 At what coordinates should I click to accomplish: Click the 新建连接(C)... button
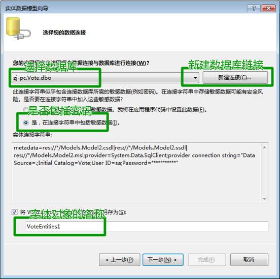pyautogui.click(x=235, y=77)
